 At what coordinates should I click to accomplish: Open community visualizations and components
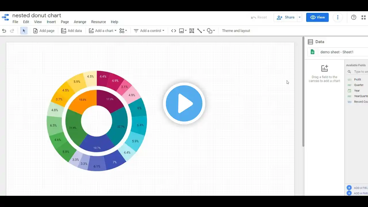click(x=122, y=31)
